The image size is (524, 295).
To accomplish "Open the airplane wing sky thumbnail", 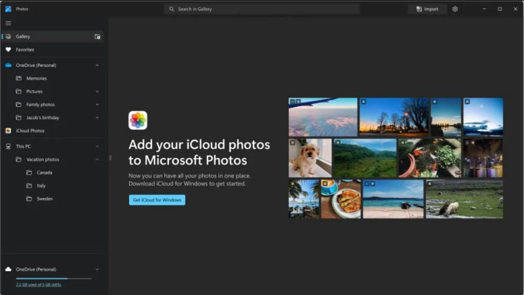I will pyautogui.click(x=323, y=117).
